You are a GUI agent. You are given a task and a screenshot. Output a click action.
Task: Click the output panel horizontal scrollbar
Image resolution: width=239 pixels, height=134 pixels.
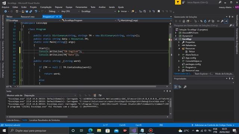38,117
